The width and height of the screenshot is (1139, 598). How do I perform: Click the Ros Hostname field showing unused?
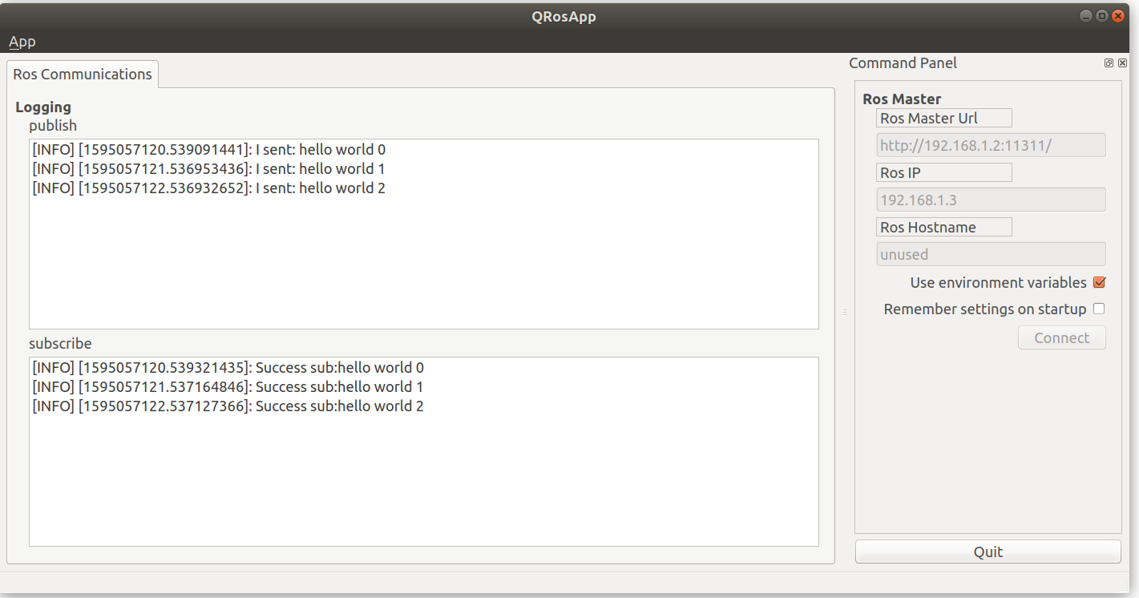(x=991, y=253)
